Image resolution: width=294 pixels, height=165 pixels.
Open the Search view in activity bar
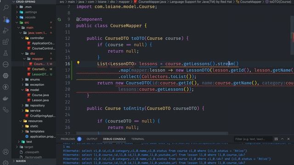click(6, 7)
